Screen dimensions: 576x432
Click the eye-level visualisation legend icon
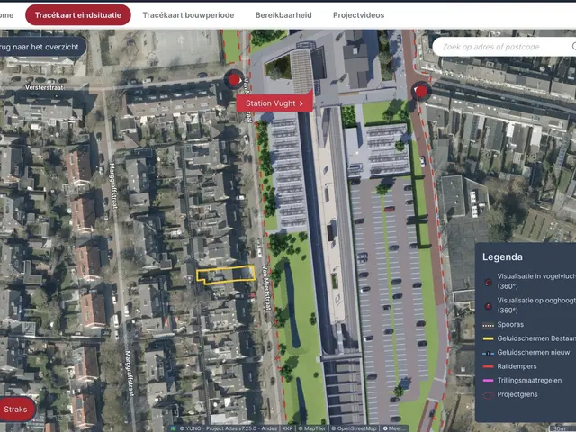pos(488,306)
